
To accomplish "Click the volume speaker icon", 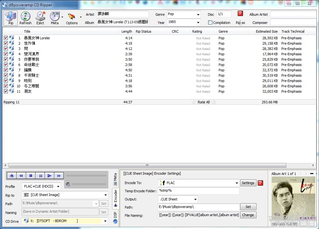I will coord(68,184).
